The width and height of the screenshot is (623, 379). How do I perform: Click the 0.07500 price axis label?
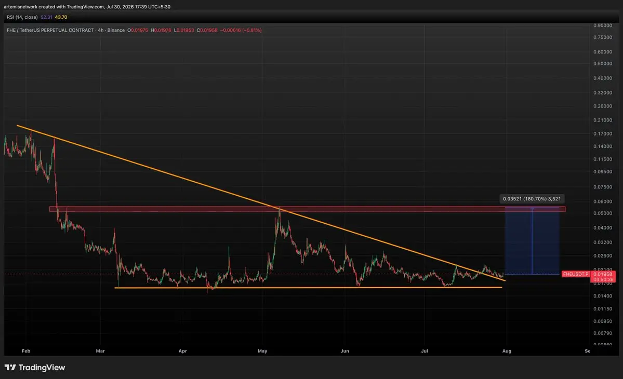coord(603,187)
